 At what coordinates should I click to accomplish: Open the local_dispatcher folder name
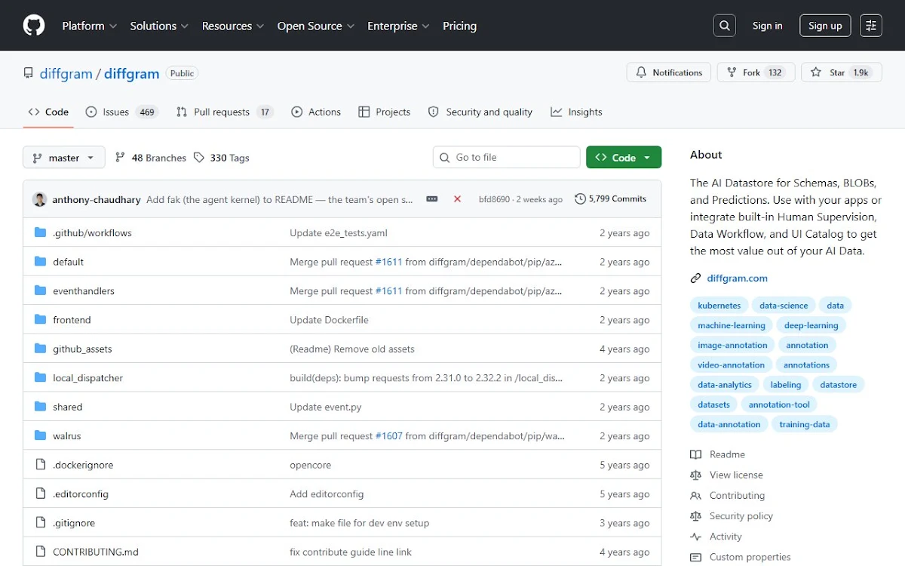pyautogui.click(x=87, y=377)
